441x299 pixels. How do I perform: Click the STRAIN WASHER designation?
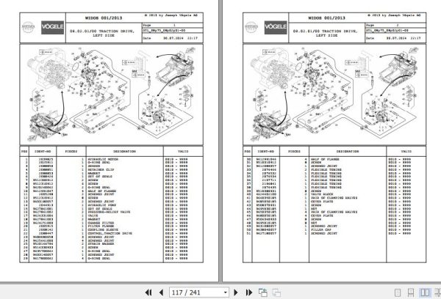101,244
